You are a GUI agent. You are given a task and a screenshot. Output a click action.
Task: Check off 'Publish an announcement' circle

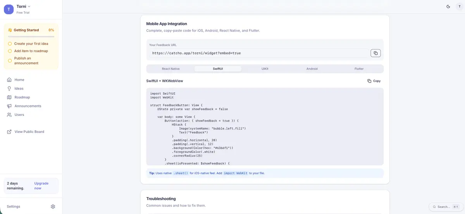pos(10,61)
